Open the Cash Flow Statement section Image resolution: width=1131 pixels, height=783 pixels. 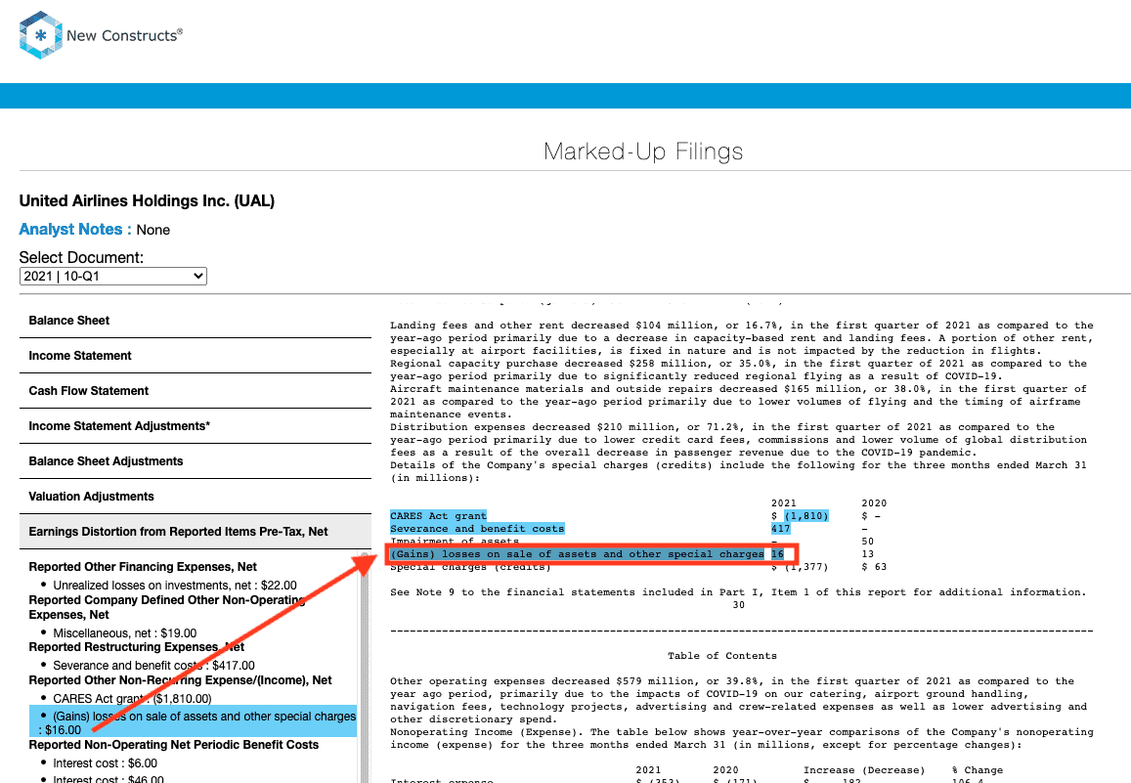[x=196, y=391]
